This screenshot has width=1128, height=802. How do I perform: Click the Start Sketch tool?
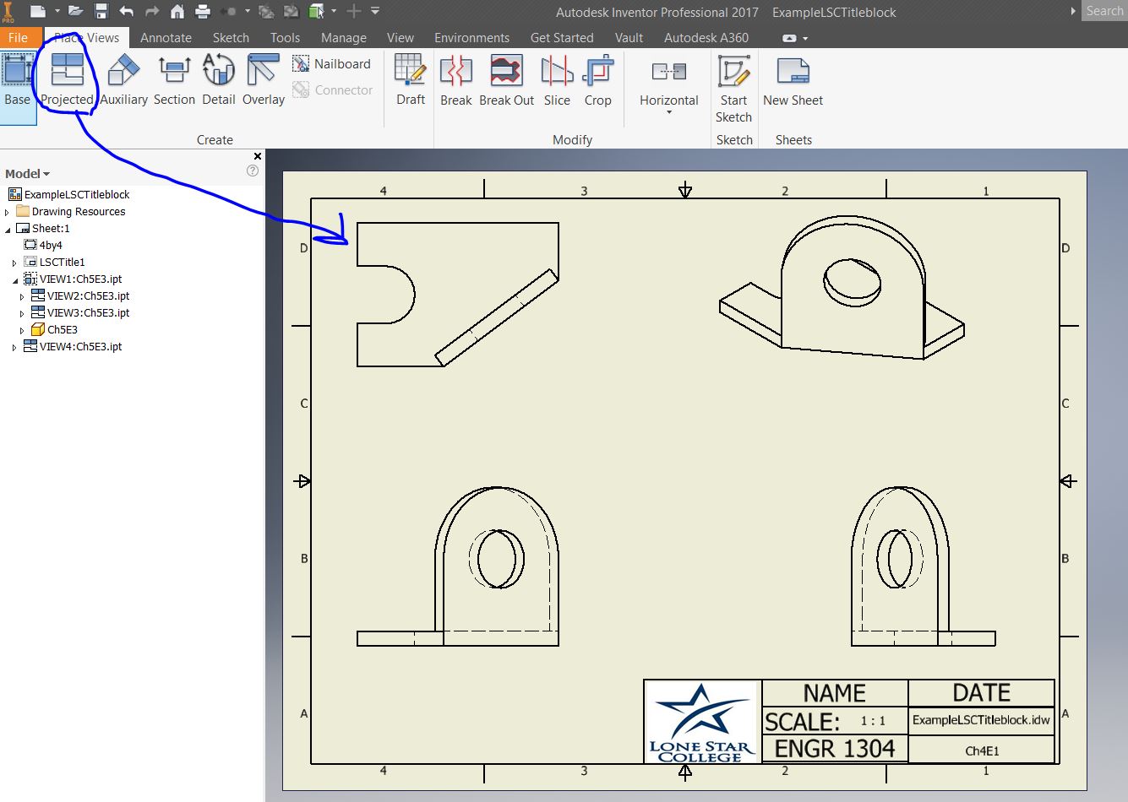pos(733,89)
